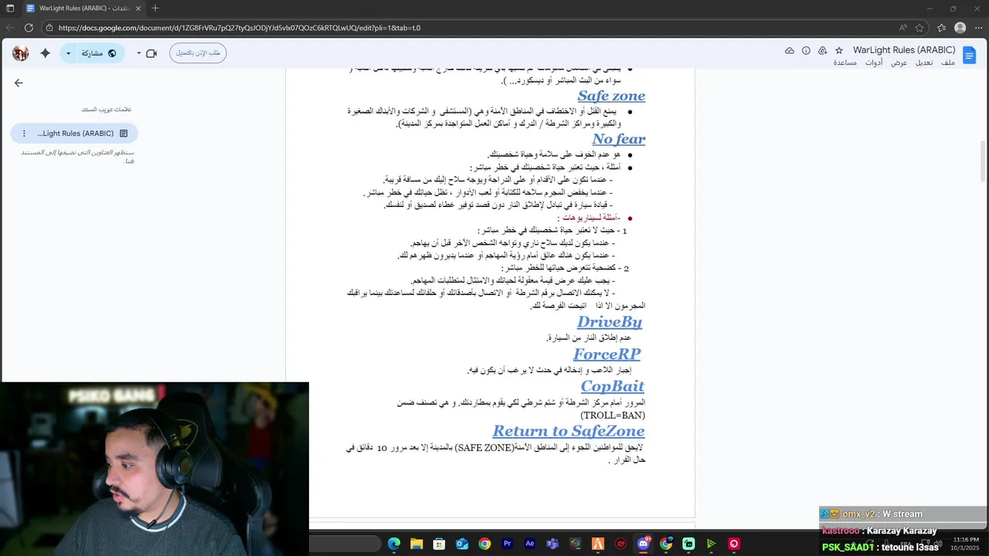Click the document title WarLight Rules (ARABIC)
This screenshot has height=556, width=989.
click(x=904, y=50)
